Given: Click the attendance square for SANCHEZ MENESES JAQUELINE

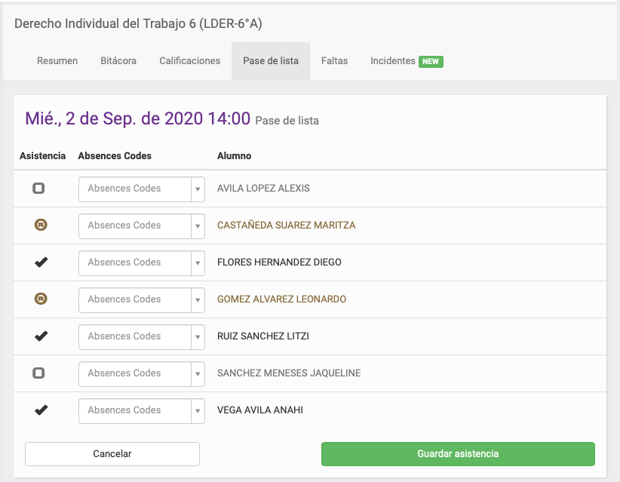Looking at the screenshot, I should click(x=38, y=373).
